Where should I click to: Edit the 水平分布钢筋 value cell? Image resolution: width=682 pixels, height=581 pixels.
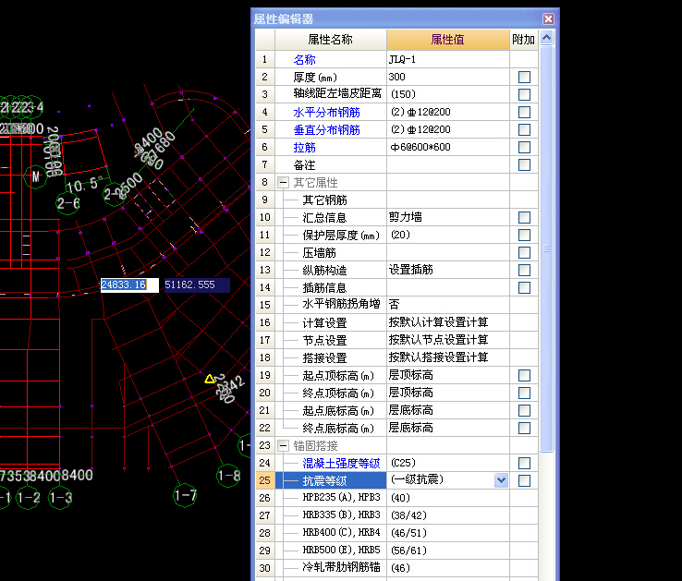click(x=447, y=112)
